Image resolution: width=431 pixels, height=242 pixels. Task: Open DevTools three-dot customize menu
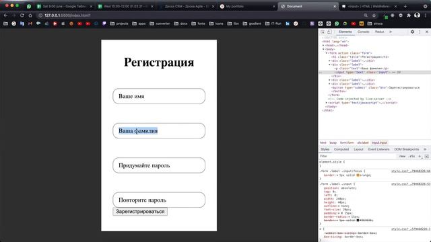pyautogui.click(x=420, y=32)
